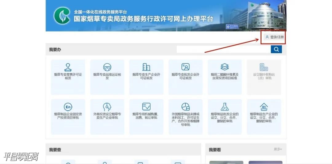Open the right news thumbnail under 我要看

click(266, 162)
